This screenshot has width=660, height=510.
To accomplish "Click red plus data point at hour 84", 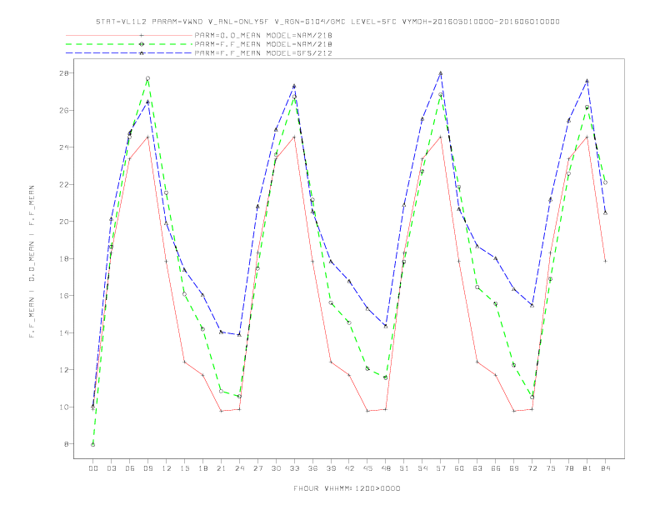I will pos(605,262).
